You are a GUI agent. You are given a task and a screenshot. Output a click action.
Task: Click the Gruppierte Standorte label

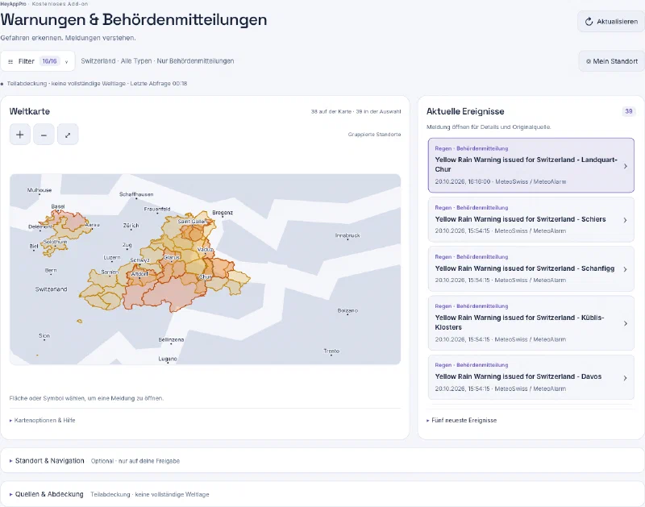click(374, 135)
